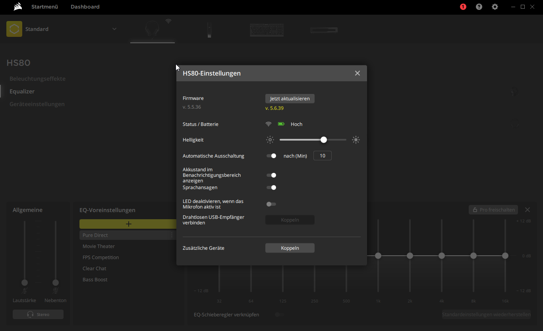This screenshot has height=331, width=543.
Task: Select the HS80 headset device icon
Action: 153,30
